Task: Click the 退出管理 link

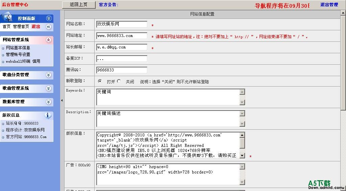Action: pyautogui.click(x=329, y=5)
